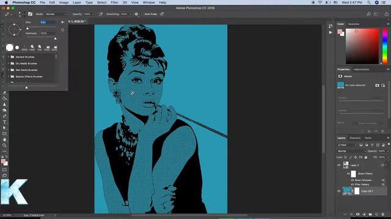Select the Pen tool
The width and height of the screenshot is (391, 219).
click(4, 116)
